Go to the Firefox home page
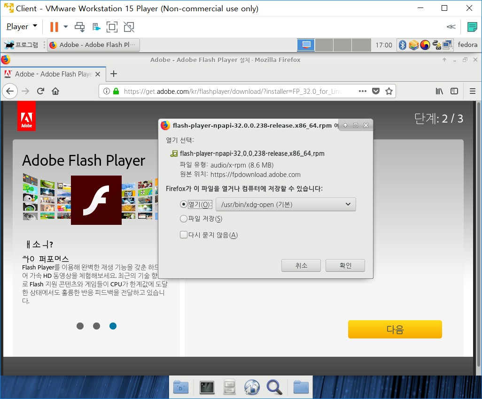Image resolution: width=482 pixels, height=399 pixels. [x=55, y=91]
